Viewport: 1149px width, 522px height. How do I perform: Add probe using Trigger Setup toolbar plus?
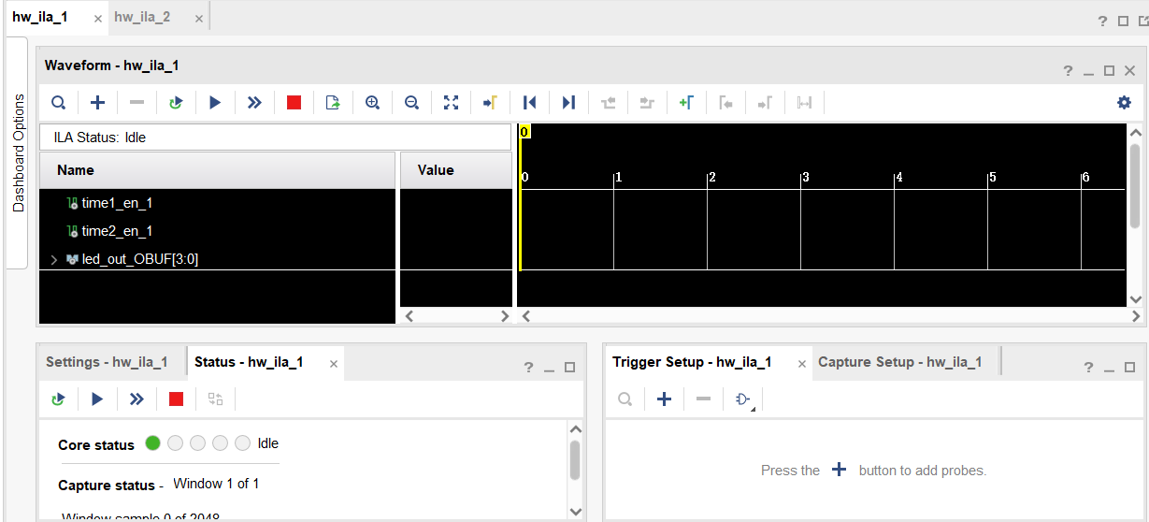[664, 399]
